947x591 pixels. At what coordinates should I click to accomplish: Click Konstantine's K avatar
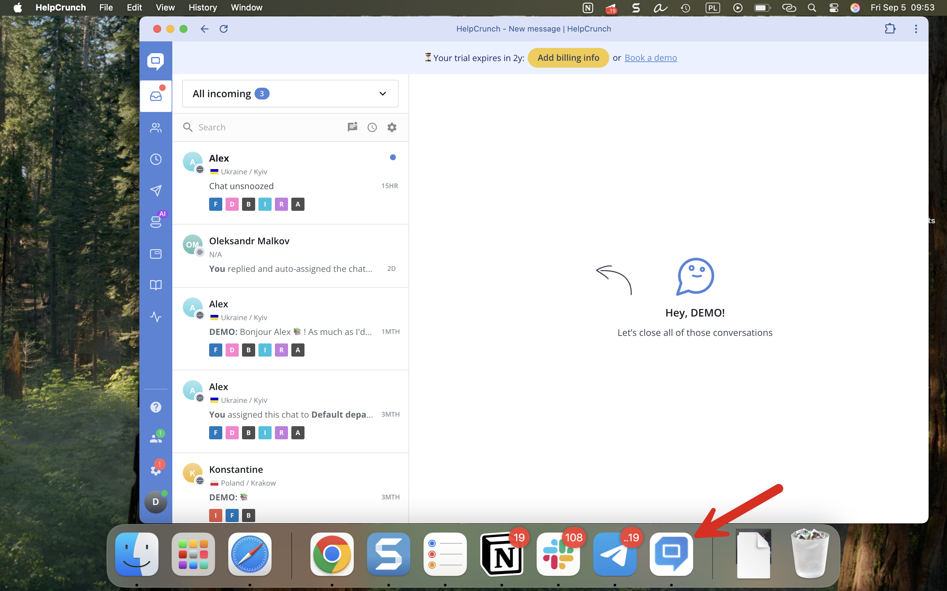[x=193, y=473]
